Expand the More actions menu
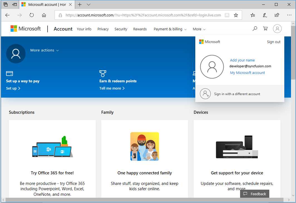 (44, 50)
